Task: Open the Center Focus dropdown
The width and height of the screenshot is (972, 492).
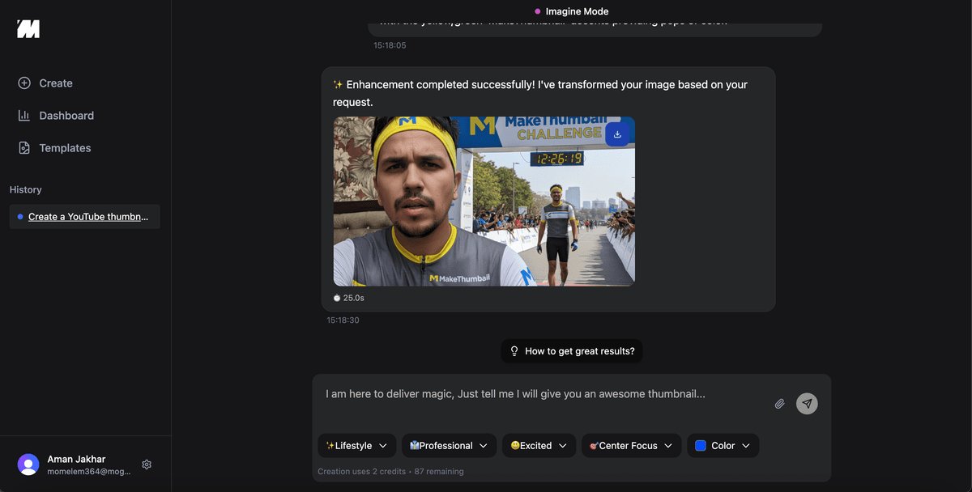Action: point(630,446)
